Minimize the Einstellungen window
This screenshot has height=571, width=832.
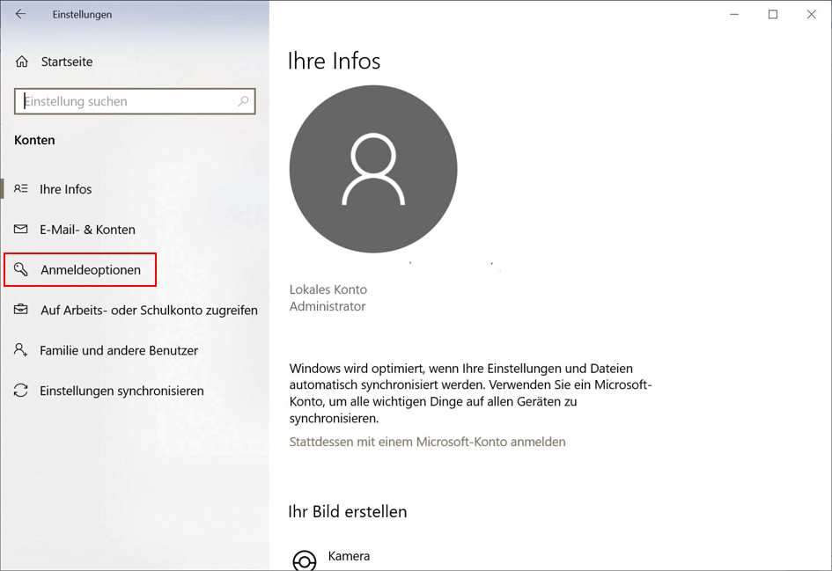[734, 14]
